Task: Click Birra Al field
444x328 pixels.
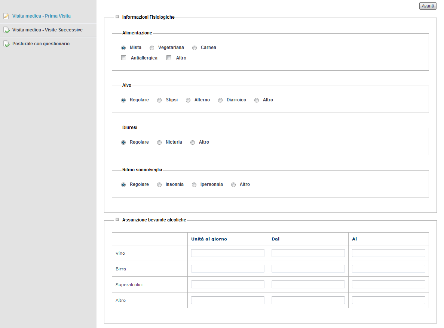Action: pyautogui.click(x=389, y=269)
